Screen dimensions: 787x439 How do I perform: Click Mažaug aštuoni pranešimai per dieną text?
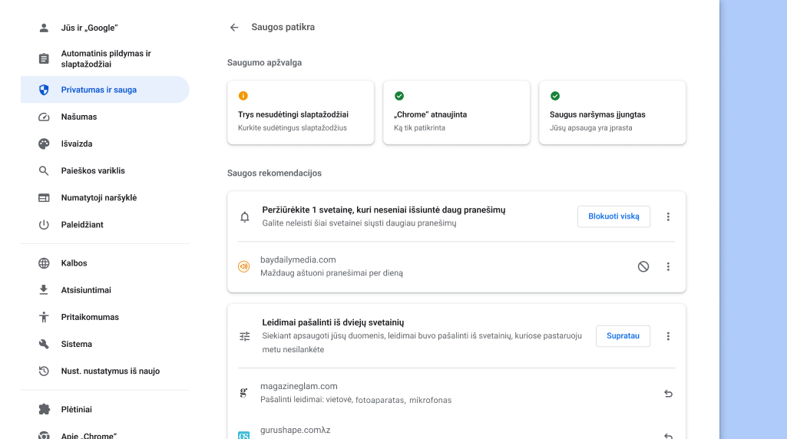tap(332, 273)
